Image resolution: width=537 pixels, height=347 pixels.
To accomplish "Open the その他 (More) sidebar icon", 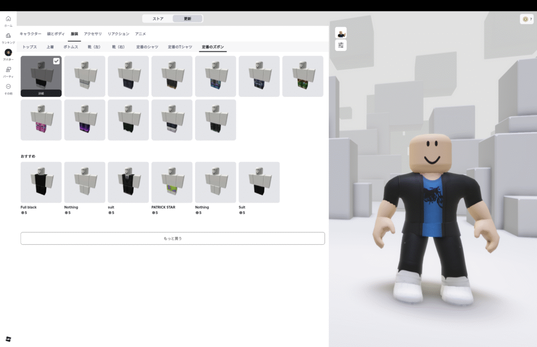I will click(x=8, y=88).
